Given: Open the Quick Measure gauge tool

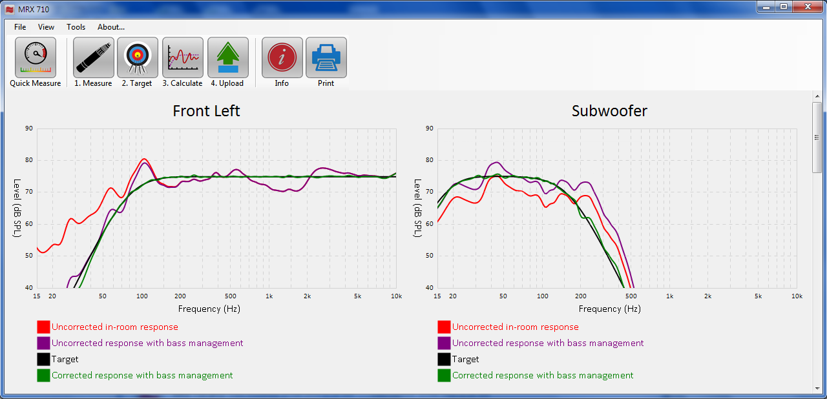Looking at the screenshot, I should point(36,58).
